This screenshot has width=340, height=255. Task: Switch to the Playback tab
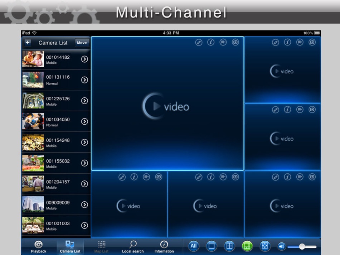click(x=39, y=247)
